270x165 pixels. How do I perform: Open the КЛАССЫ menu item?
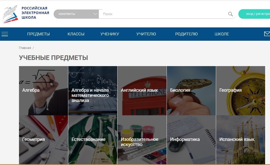(76, 34)
